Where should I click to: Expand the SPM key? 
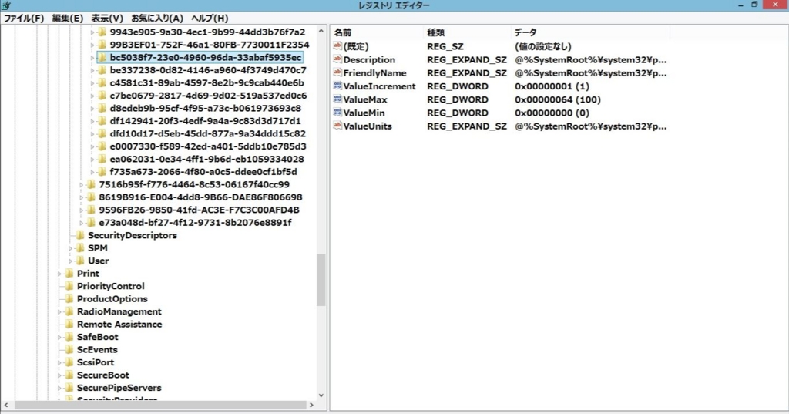(70, 248)
